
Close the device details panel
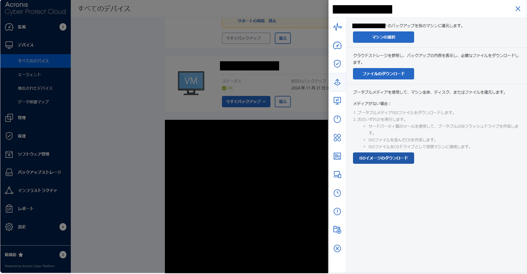[518, 9]
